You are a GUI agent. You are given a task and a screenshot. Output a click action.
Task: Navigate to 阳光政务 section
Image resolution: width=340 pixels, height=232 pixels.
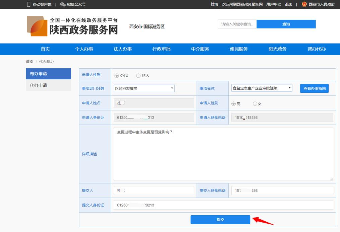click(277, 49)
